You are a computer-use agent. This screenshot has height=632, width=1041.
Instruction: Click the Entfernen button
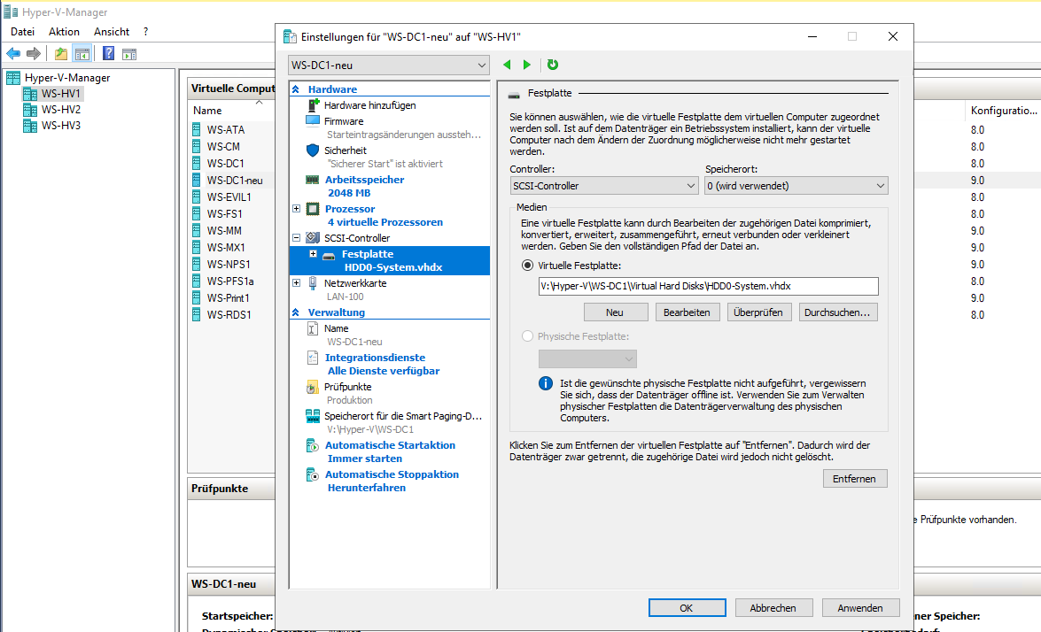click(855, 479)
